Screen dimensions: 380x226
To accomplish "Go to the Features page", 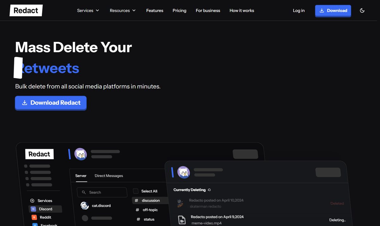I will click(x=155, y=10).
